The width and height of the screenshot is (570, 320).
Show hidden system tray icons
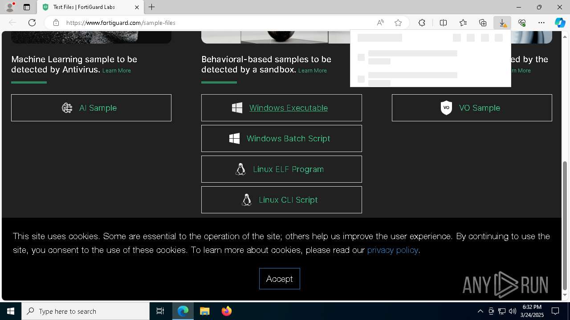click(480, 311)
